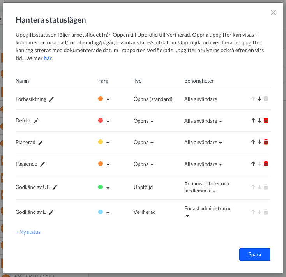Screen dimensions: 286x277
Task: Remove the Pågående status using trash icon
Action: [266, 164]
